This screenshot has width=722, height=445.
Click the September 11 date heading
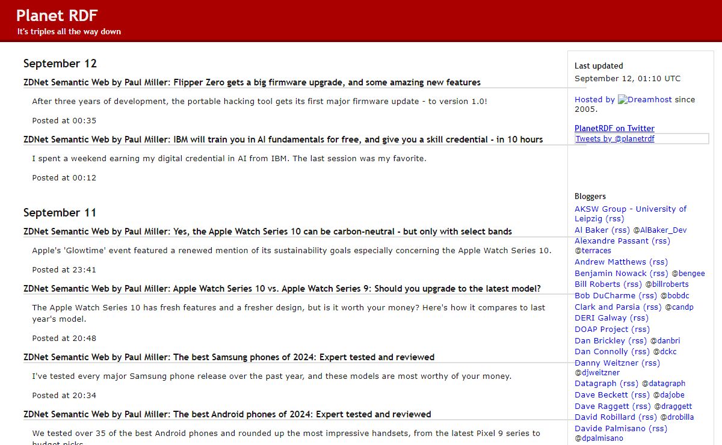60,213
